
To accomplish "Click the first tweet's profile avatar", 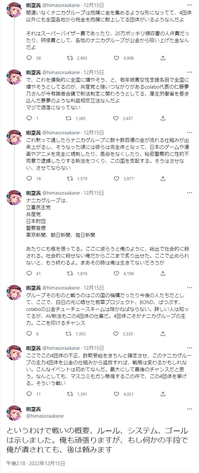I will point(14,10).
